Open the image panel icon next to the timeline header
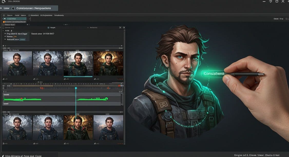 (49, 28)
